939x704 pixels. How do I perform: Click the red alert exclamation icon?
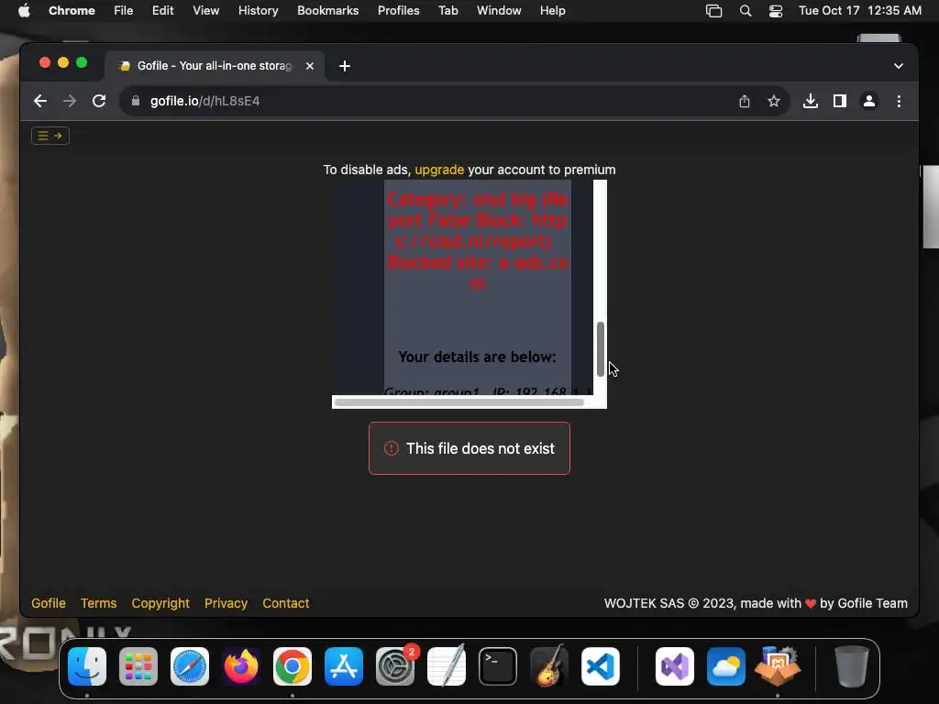coord(391,448)
